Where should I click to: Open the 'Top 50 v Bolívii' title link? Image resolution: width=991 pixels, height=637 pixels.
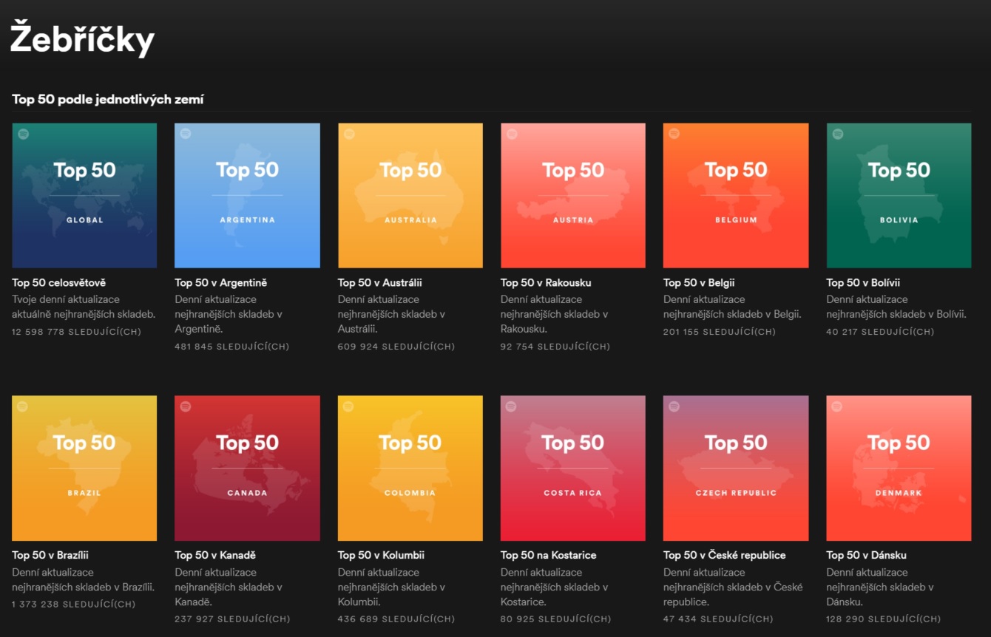[863, 282]
